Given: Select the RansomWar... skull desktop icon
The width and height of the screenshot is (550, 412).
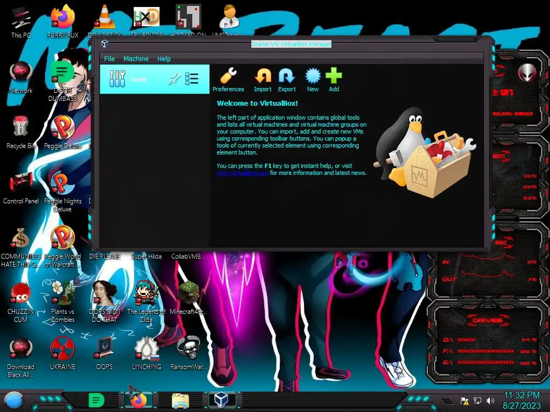Looking at the screenshot, I should point(188,348).
